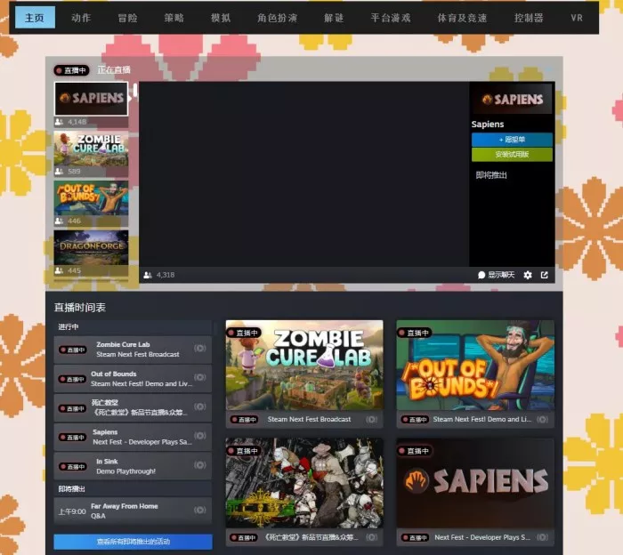The height and width of the screenshot is (555, 623).
Task: Click the green 安装试用版 install demo button
Action: 512,155
